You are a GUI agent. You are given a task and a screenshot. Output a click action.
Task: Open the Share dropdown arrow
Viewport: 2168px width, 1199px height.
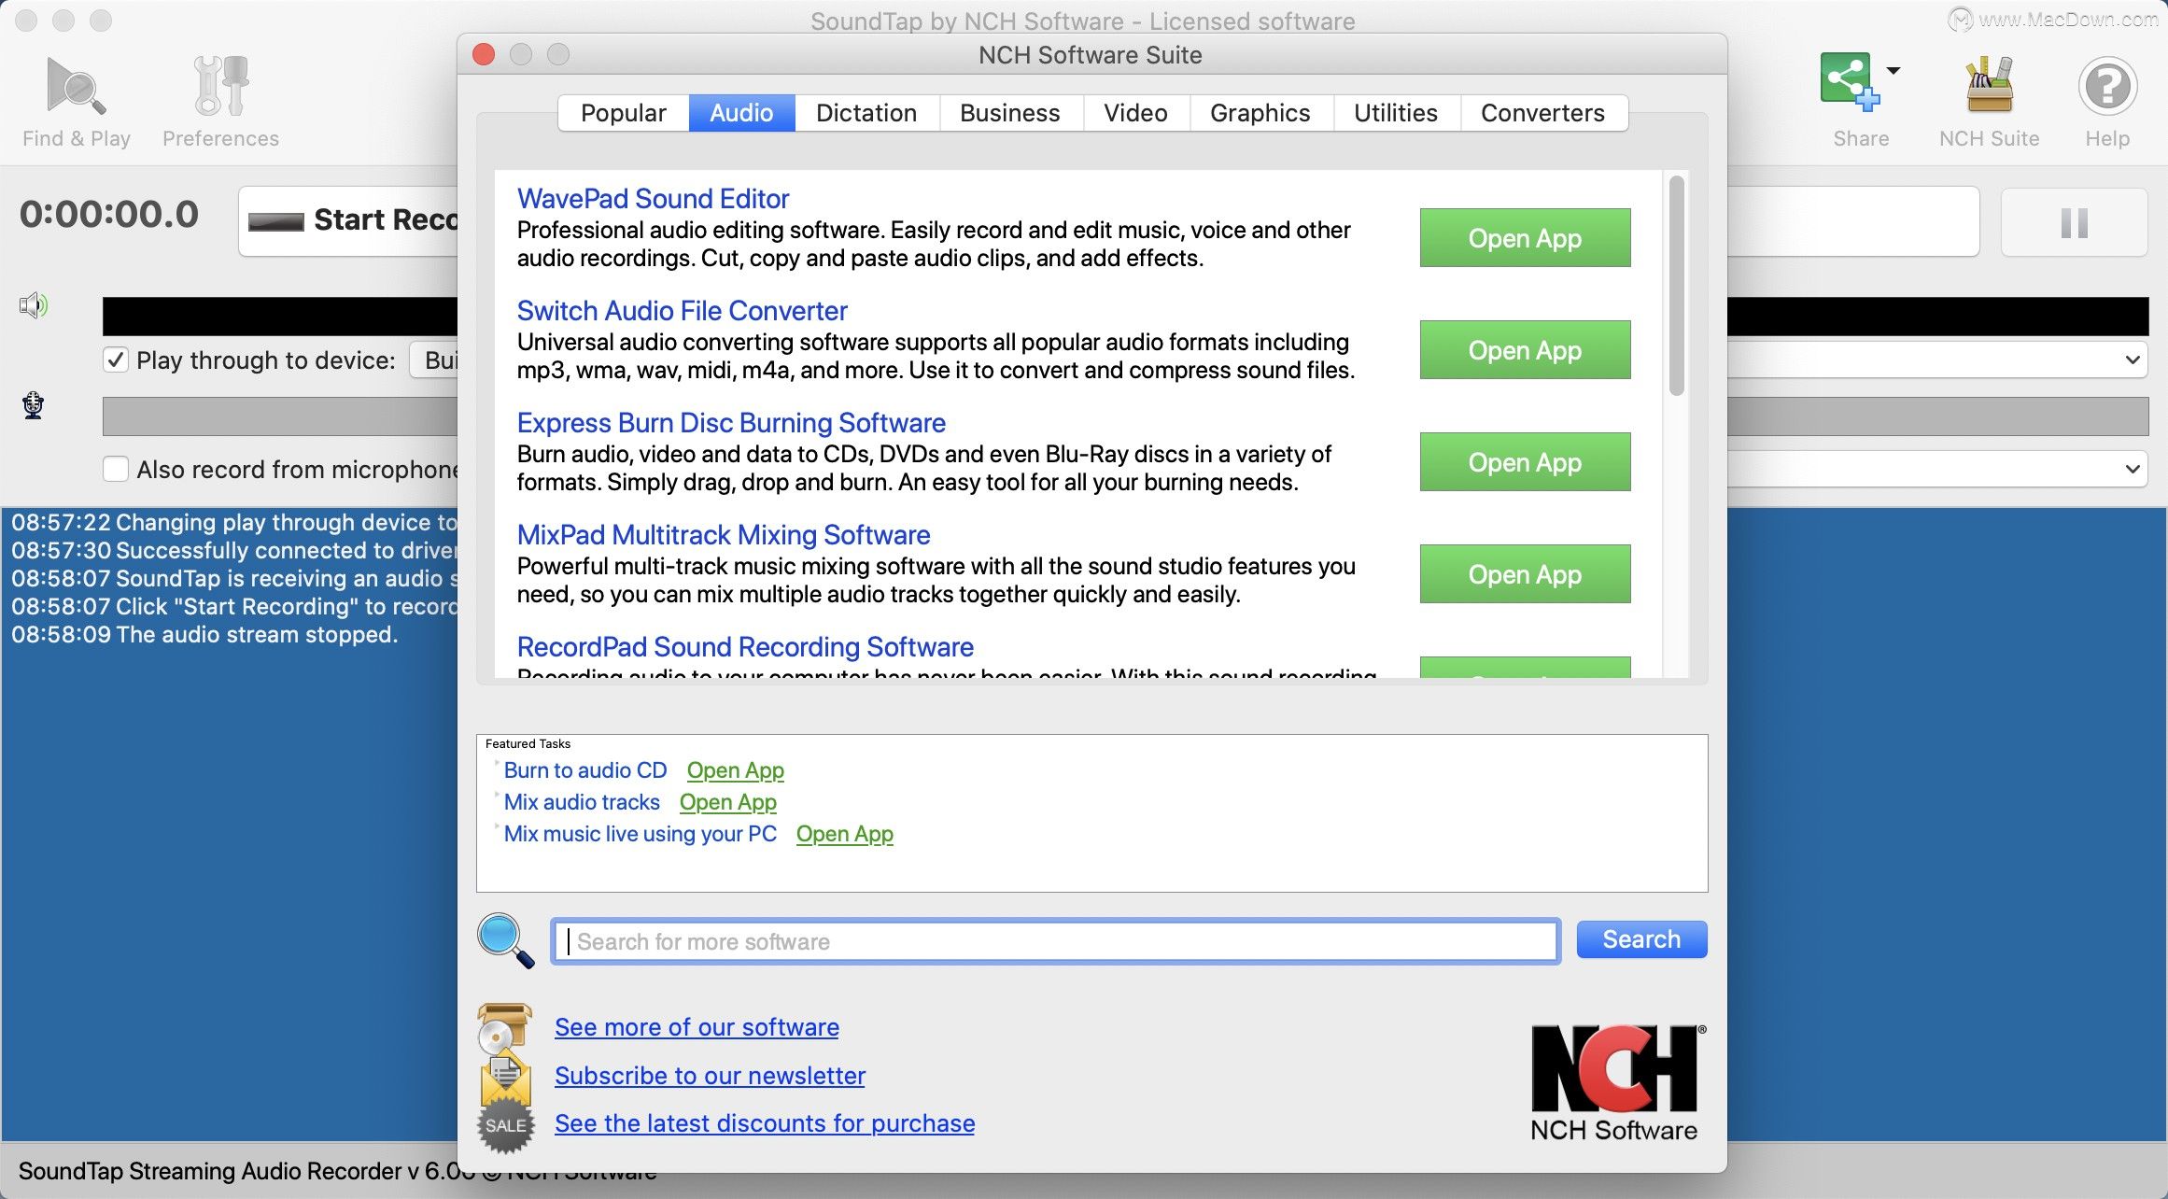pos(1893,70)
